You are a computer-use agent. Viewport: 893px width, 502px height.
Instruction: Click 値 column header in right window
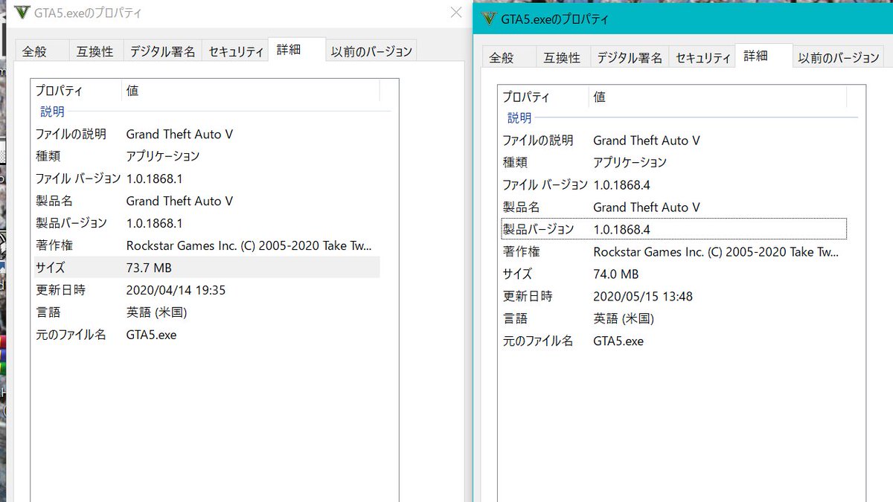(x=718, y=97)
